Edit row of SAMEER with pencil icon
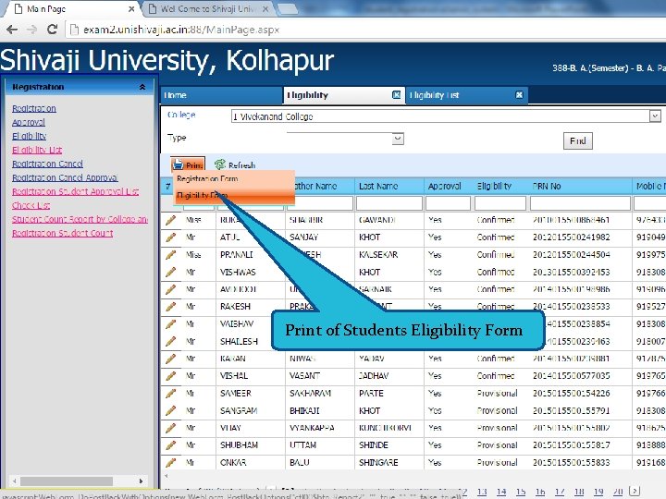666x499 pixels. click(x=171, y=393)
